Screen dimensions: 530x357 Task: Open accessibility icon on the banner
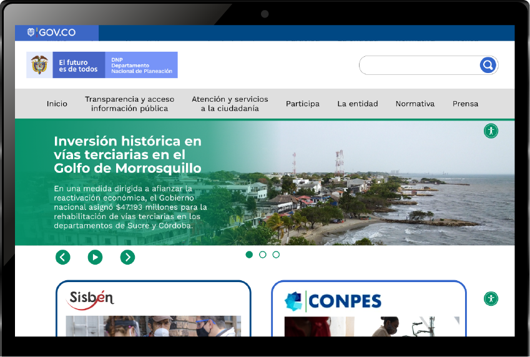[491, 131]
